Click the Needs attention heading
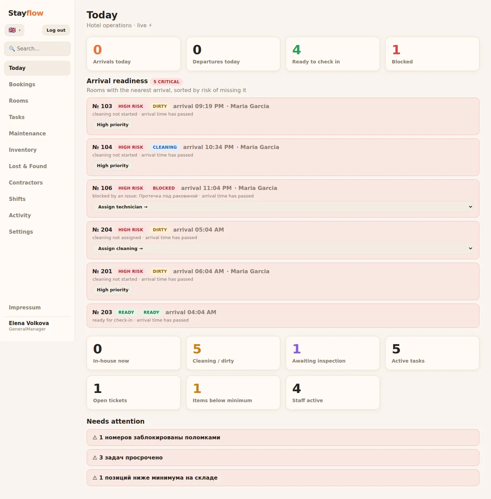The width and height of the screenshot is (491, 499). click(x=115, y=421)
